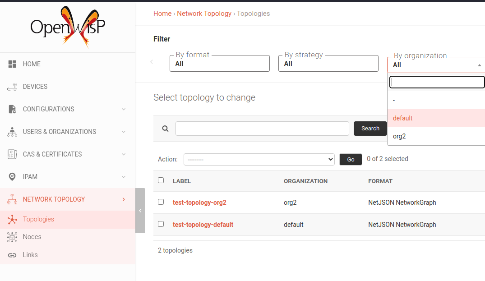
Task: Check the checkbox for test-topology-default
Action: (161, 224)
